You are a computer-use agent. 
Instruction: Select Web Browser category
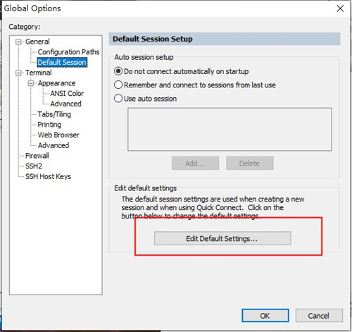[58, 135]
